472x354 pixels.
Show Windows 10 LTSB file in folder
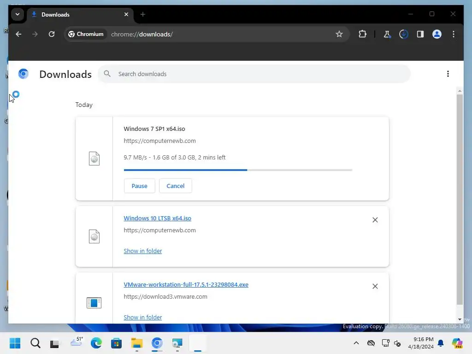(x=143, y=251)
